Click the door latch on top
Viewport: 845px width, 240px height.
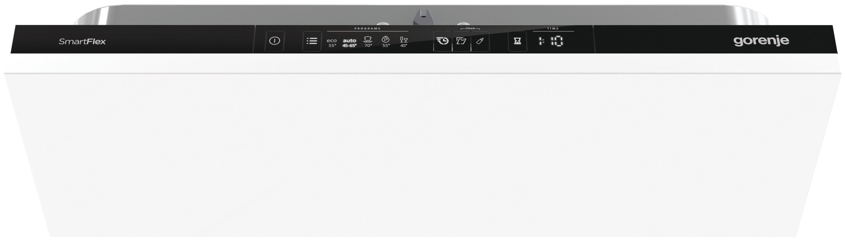423,17
